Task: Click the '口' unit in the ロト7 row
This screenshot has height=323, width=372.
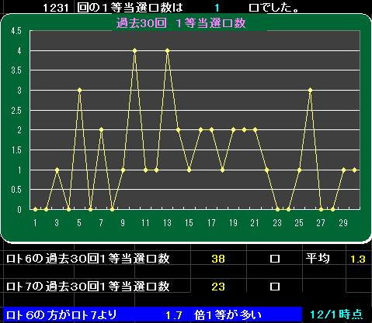Action: (275, 287)
